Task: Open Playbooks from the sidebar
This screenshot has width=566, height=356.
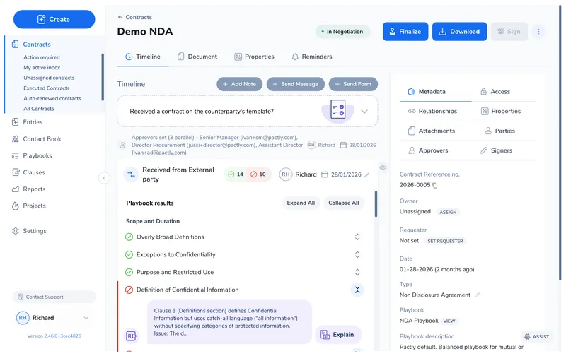Action: pyautogui.click(x=37, y=155)
